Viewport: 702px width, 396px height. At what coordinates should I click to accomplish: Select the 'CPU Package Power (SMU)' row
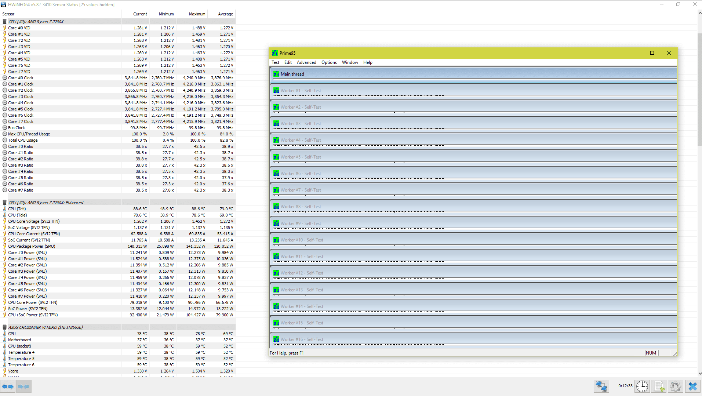(118, 246)
